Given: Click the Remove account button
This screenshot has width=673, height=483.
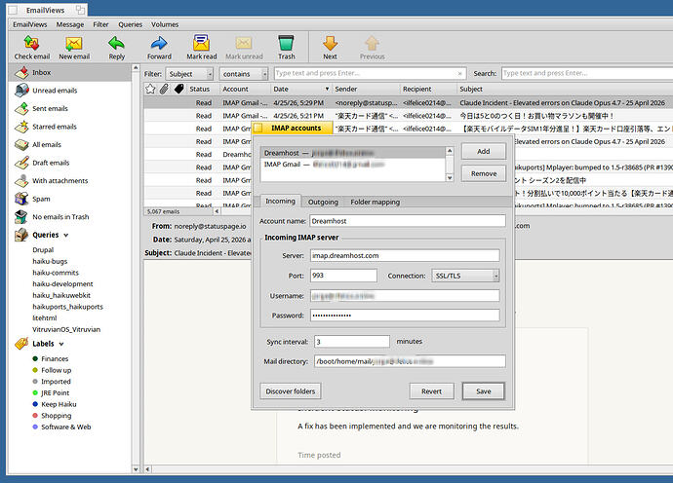Looking at the screenshot, I should 483,173.
